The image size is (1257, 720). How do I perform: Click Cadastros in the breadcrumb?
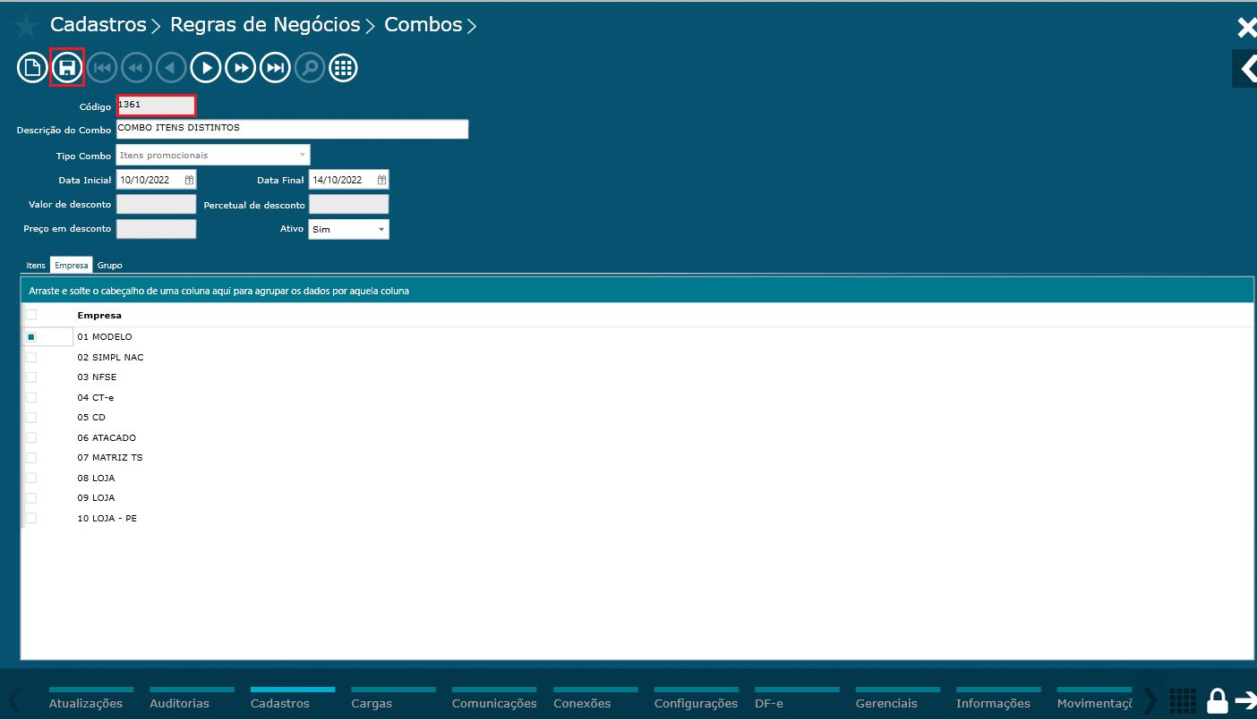coord(98,25)
